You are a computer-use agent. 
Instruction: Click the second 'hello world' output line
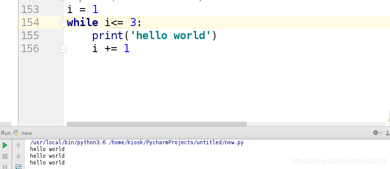47,156
